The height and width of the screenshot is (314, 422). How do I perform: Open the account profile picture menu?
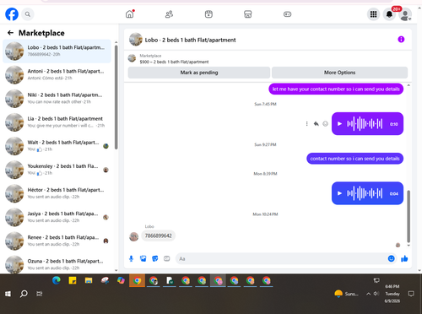click(x=405, y=14)
